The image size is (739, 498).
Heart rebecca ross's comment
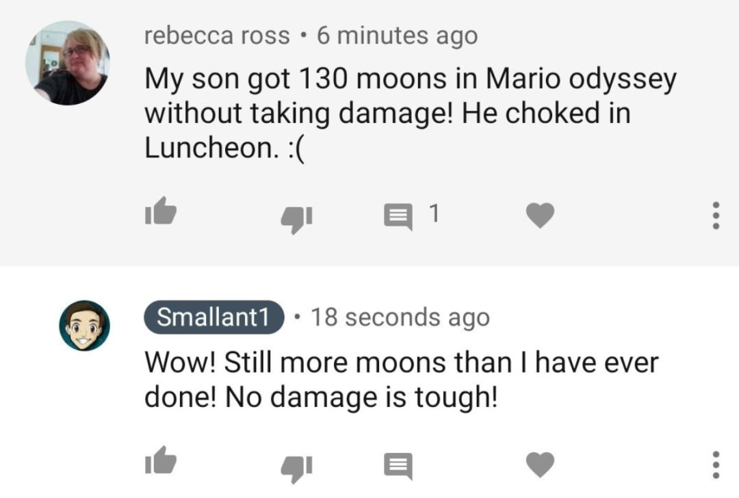click(x=539, y=217)
